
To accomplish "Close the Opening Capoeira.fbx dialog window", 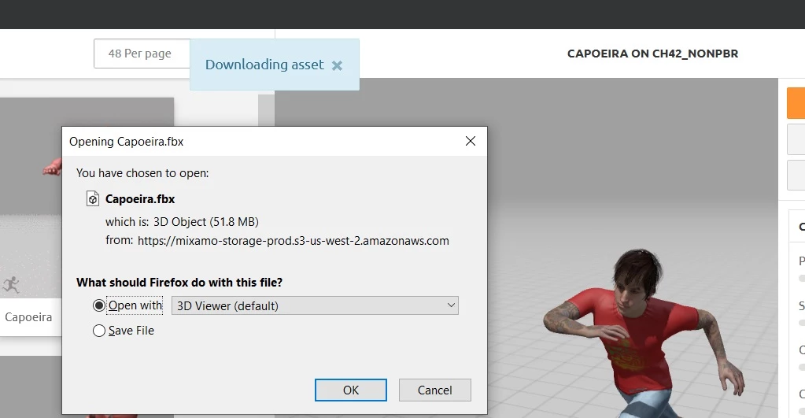I will pos(471,141).
